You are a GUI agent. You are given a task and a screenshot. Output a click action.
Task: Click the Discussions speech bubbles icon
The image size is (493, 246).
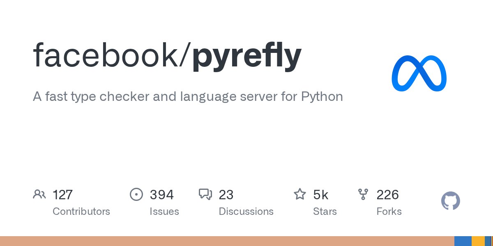[x=205, y=194]
